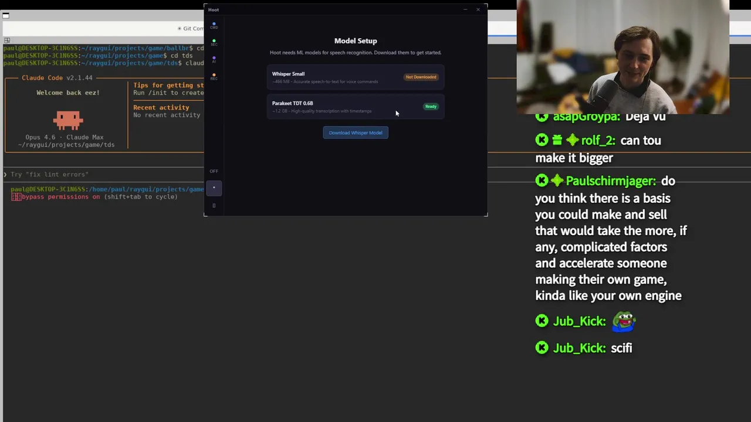This screenshot has width=751, height=422.
Task: Open the SEC section in Hoot sidebar
Action: coord(214,43)
